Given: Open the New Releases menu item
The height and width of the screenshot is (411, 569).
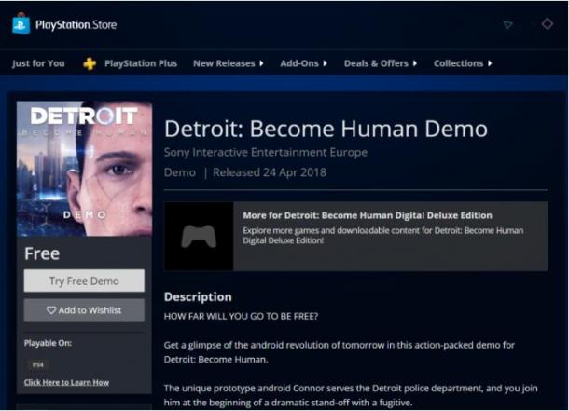Looking at the screenshot, I should [224, 63].
